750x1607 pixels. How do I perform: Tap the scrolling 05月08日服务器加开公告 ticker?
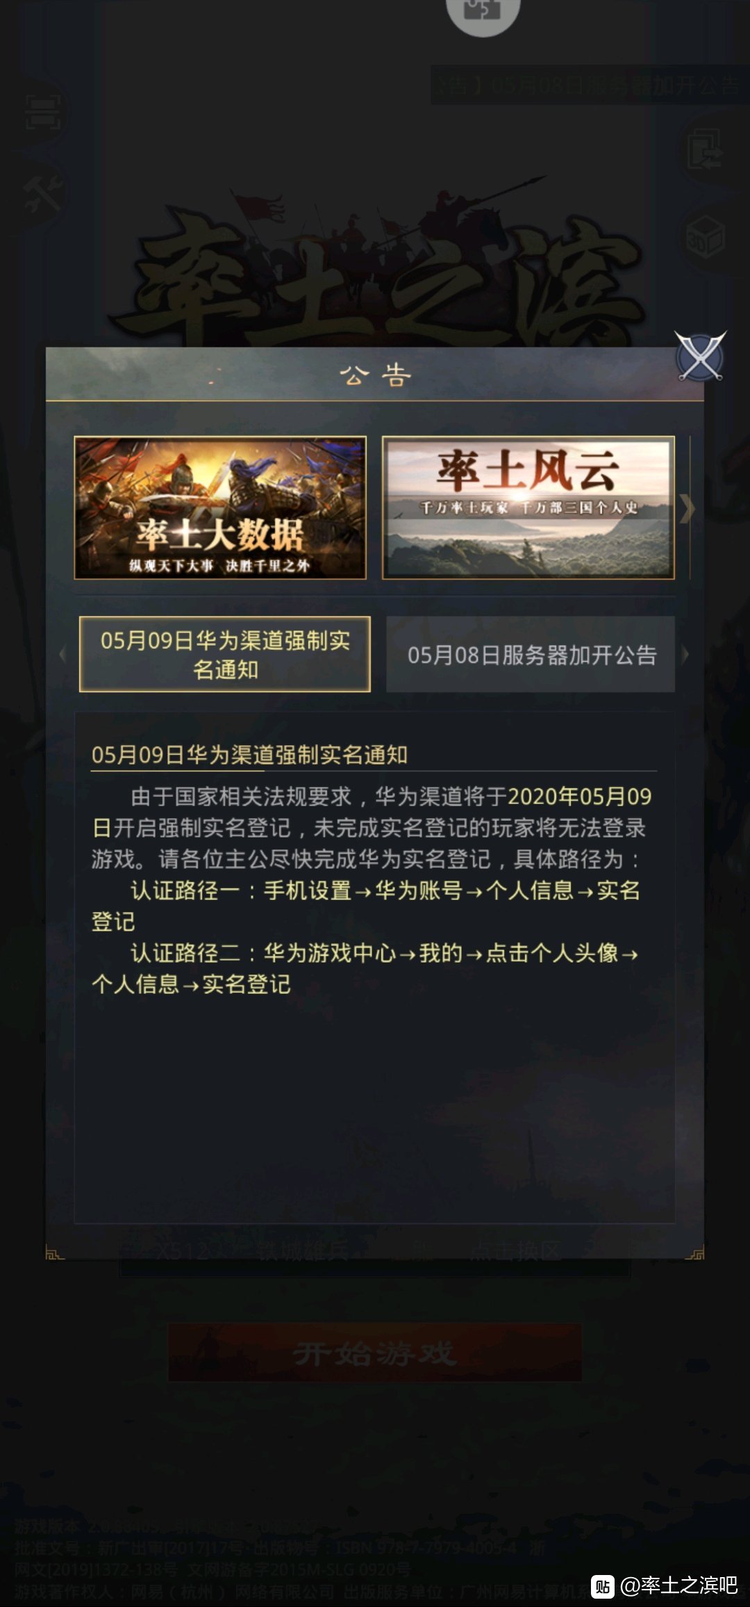point(590,85)
